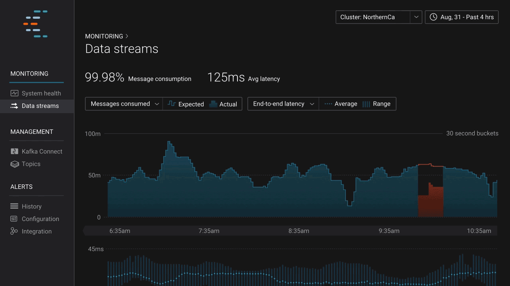Click the clock icon in time range
This screenshot has height=286, width=510.
click(x=433, y=17)
